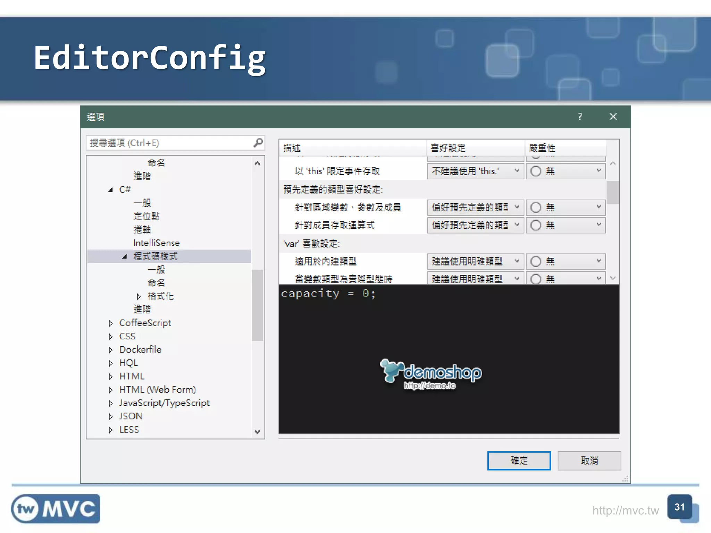
Task: Expand the LESS node
Action: [x=110, y=430]
